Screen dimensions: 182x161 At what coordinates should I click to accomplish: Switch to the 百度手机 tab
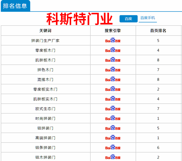point(148,18)
